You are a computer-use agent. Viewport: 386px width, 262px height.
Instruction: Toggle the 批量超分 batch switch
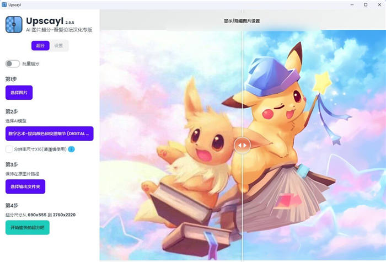[13, 64]
